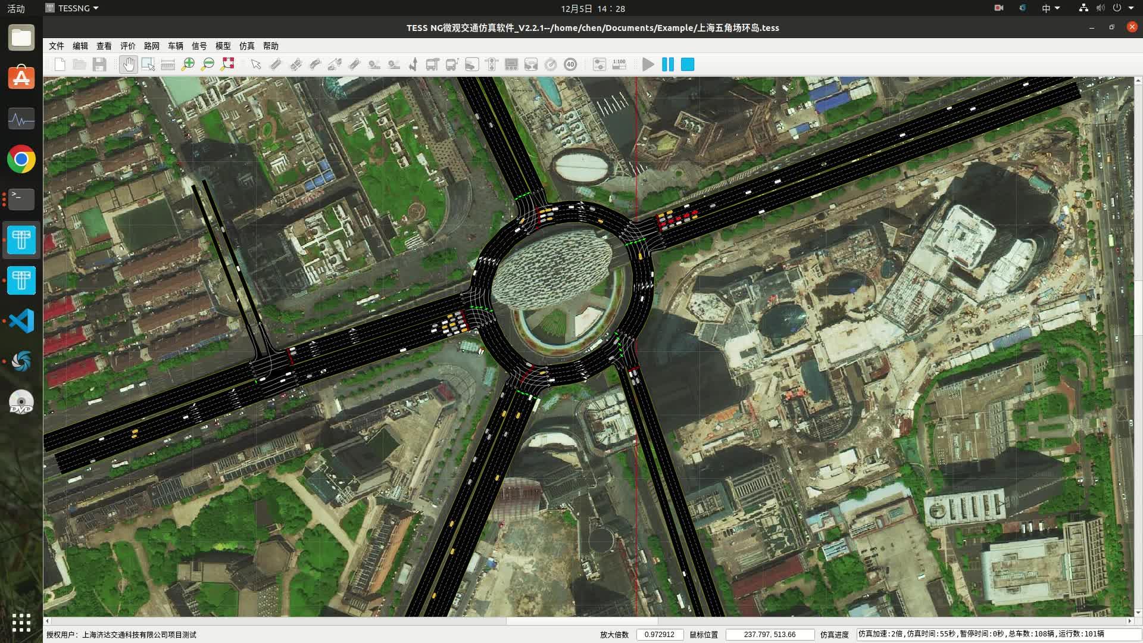Pause the simulation with pause button
This screenshot has width=1143, height=643.
pyautogui.click(x=668, y=64)
